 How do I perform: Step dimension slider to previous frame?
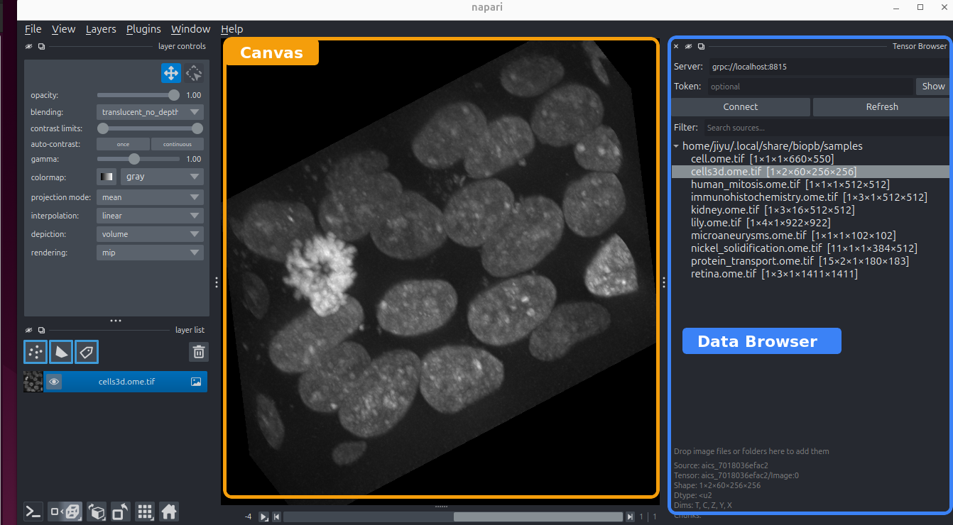[x=277, y=517]
